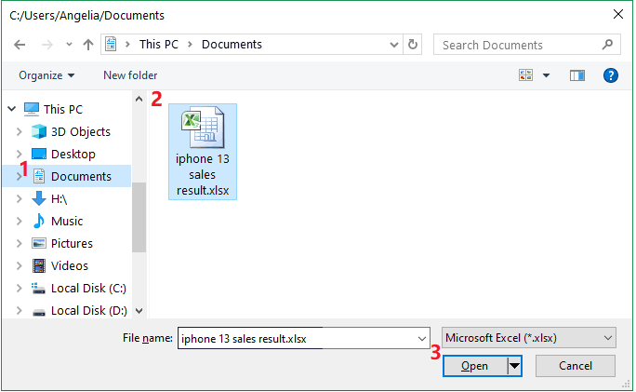Image resolution: width=636 pixels, height=392 pixels.
Task: Open the File name dropdown arrow
Action: coord(422,338)
